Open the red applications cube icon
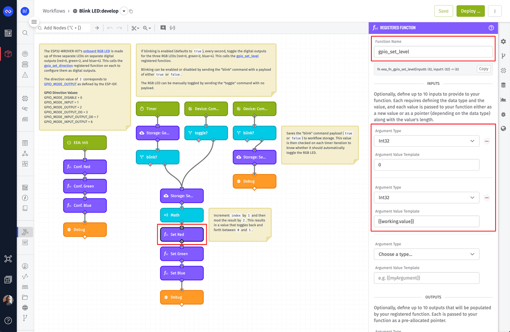510x332 pixels. [8, 54]
